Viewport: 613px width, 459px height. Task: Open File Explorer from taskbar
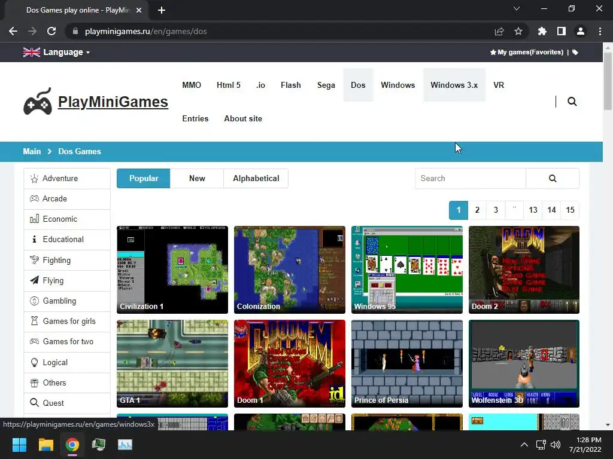coord(45,445)
